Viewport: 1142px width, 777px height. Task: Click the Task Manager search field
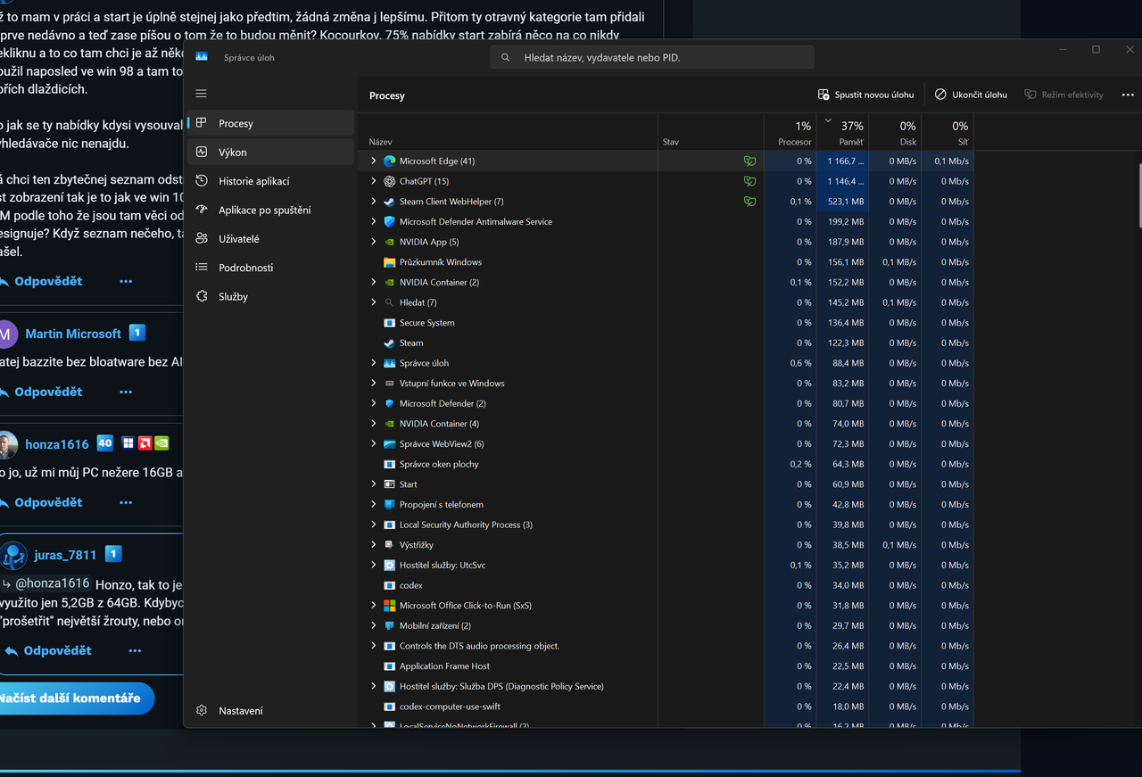(652, 57)
